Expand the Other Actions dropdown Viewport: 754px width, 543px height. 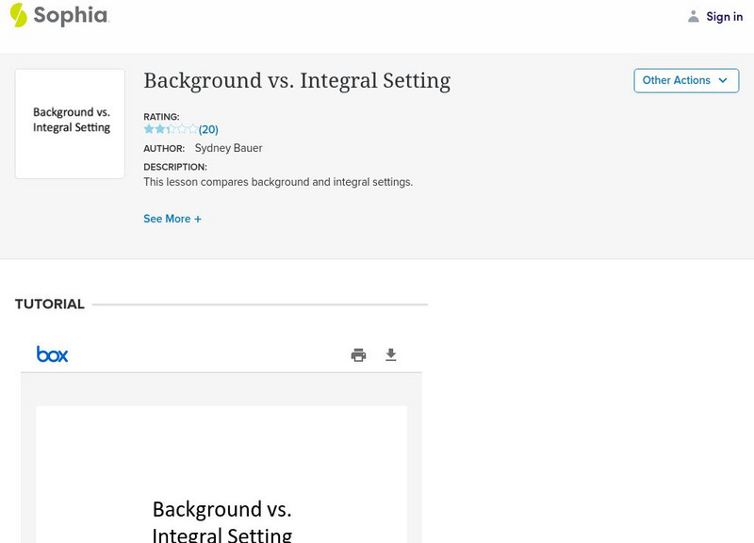click(x=685, y=80)
